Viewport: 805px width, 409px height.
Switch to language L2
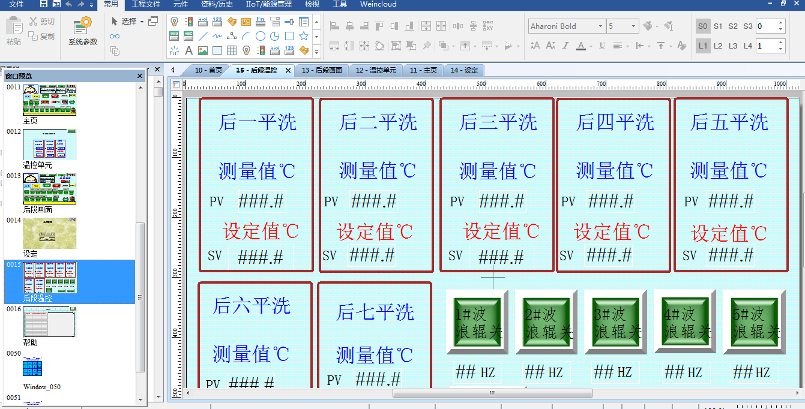(x=718, y=46)
